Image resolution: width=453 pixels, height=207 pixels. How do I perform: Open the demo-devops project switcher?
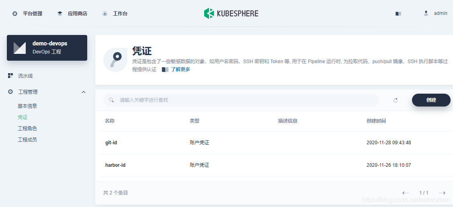47,48
